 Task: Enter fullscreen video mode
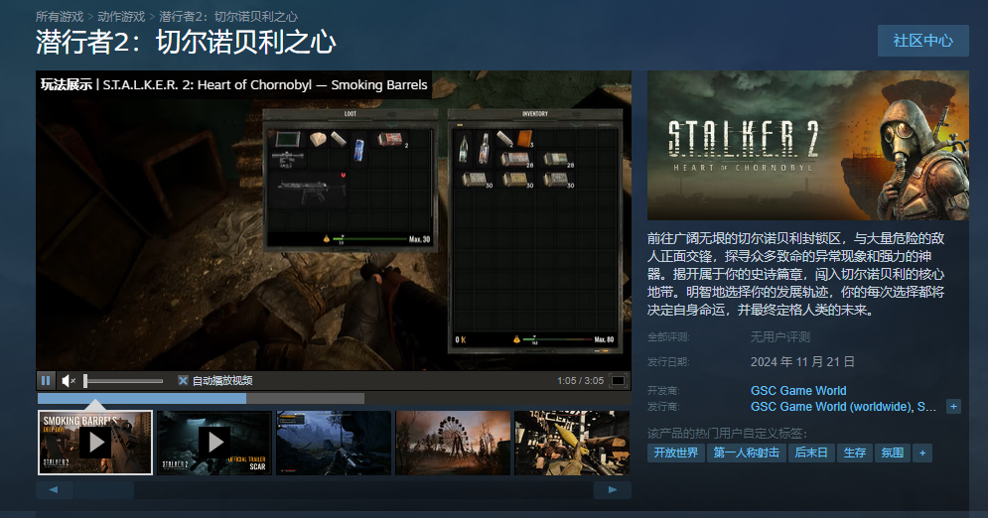[x=618, y=380]
